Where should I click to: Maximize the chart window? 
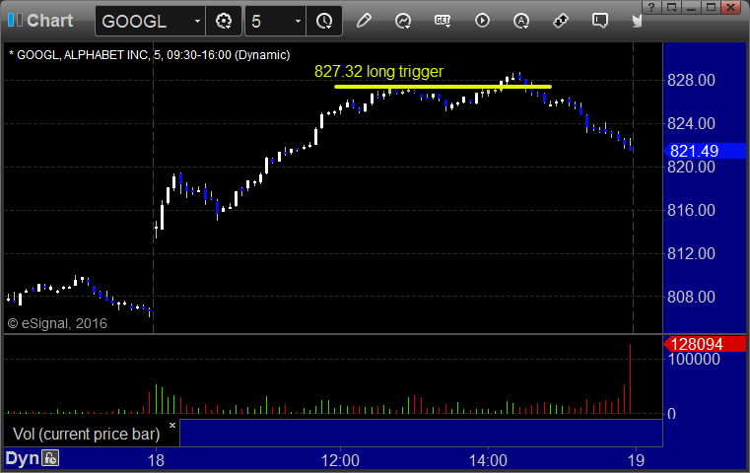712,7
